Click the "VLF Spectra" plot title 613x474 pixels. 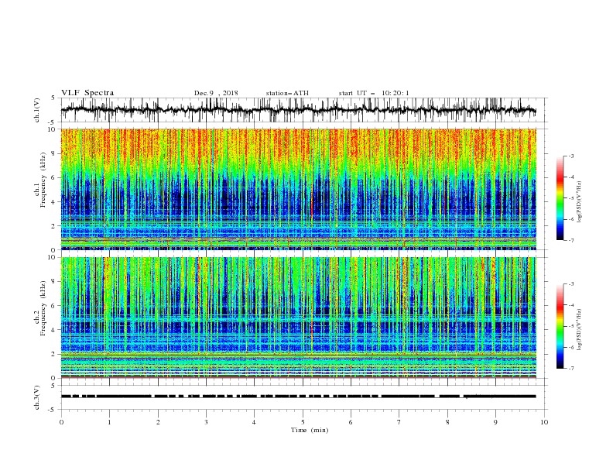[x=87, y=93]
